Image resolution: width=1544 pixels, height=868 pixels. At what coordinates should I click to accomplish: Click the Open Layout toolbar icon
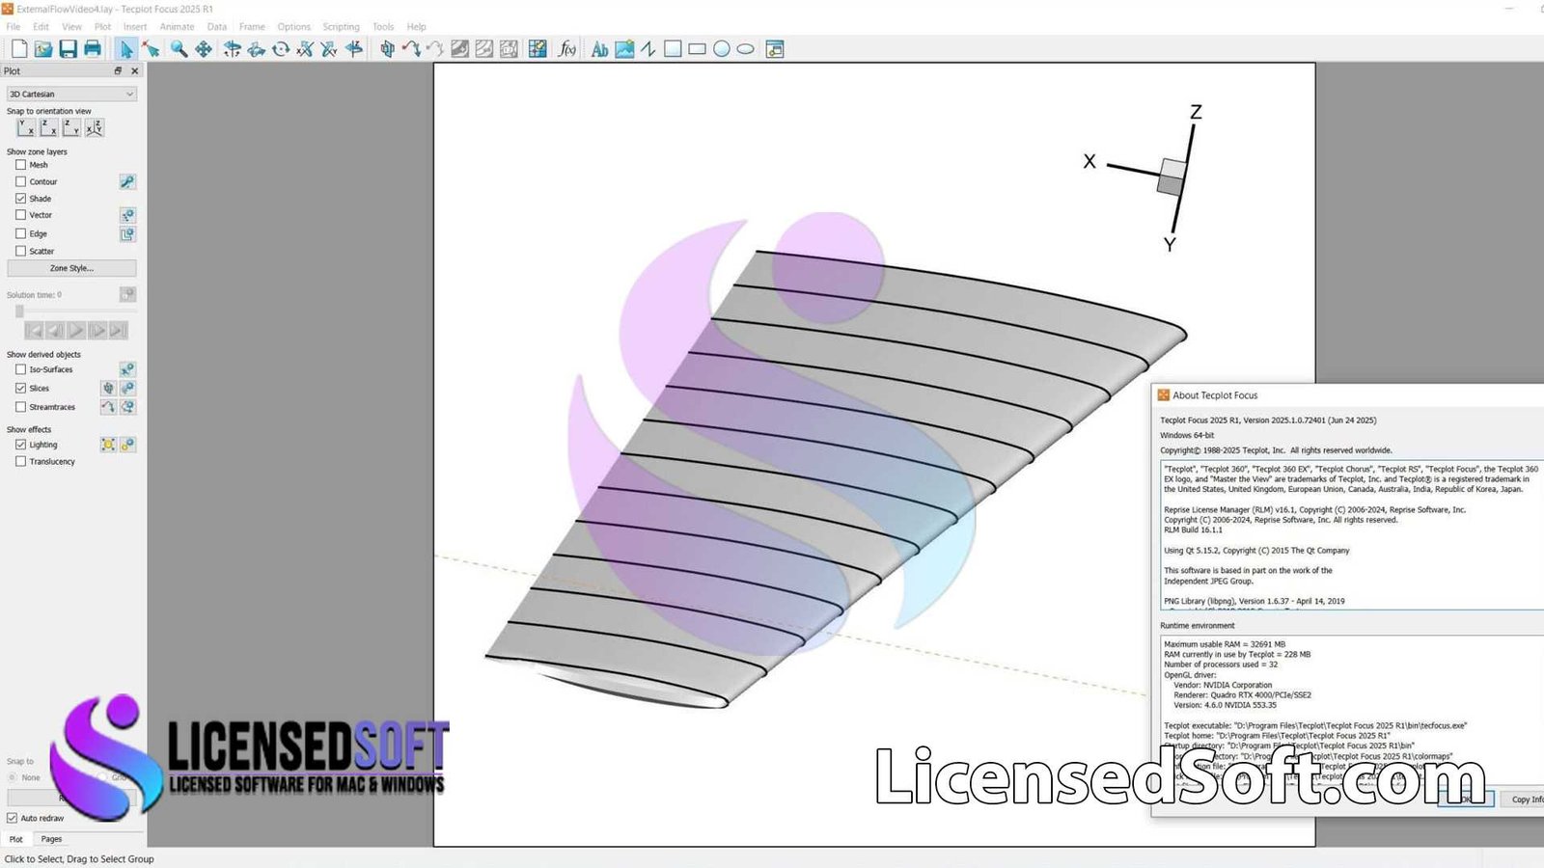tap(43, 48)
